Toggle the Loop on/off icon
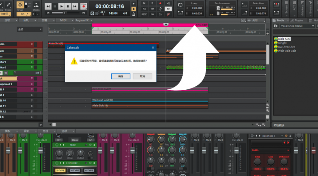Image resolution: width=318 pixels, height=176 pixels. pos(180,5)
